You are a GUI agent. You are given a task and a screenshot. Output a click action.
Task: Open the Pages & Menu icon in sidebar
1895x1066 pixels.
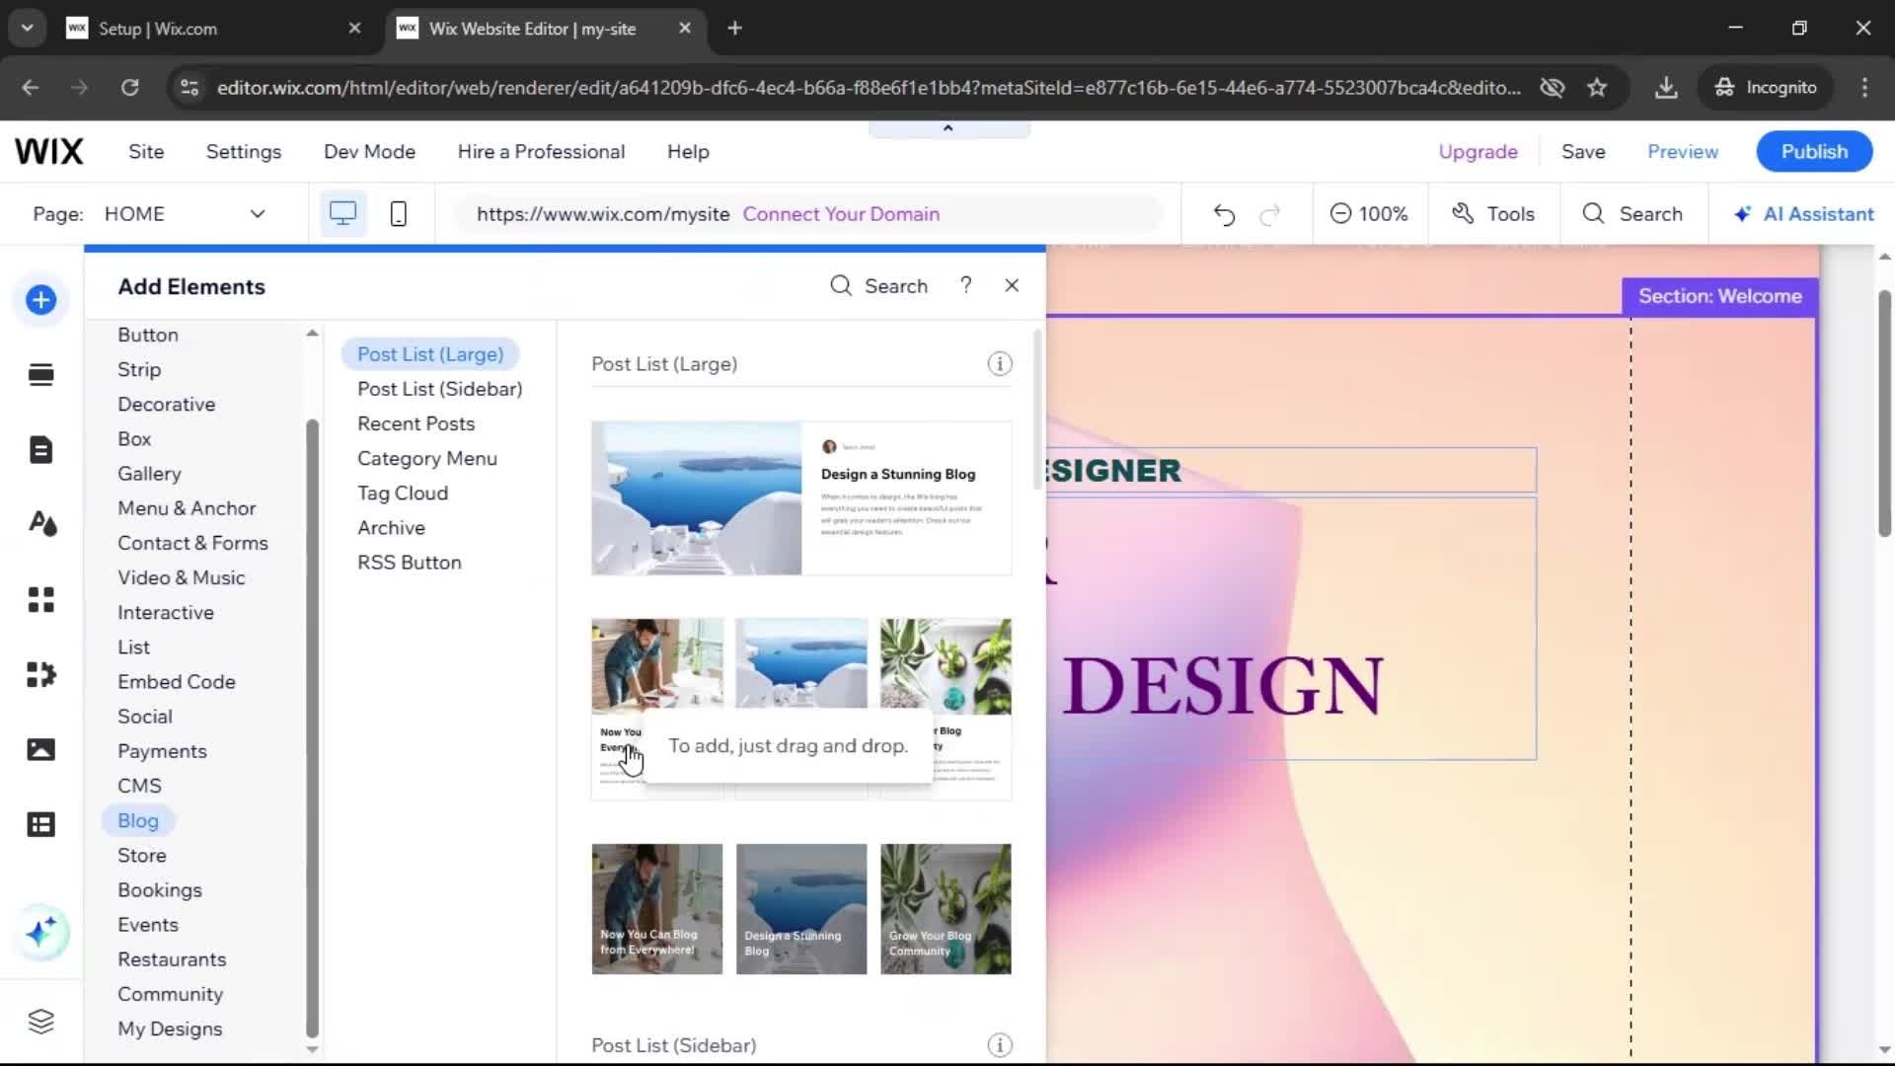[40, 450]
